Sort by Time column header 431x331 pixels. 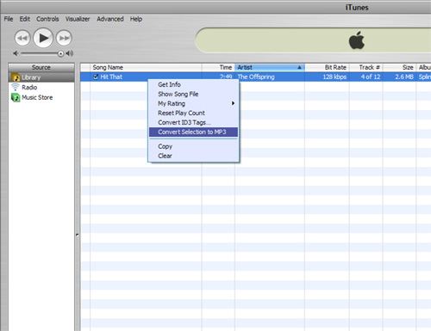[x=218, y=67]
